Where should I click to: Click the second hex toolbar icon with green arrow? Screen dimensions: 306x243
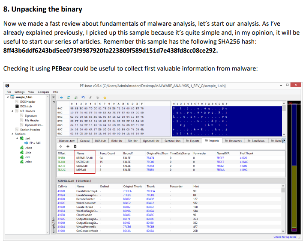[x=69, y=98]
